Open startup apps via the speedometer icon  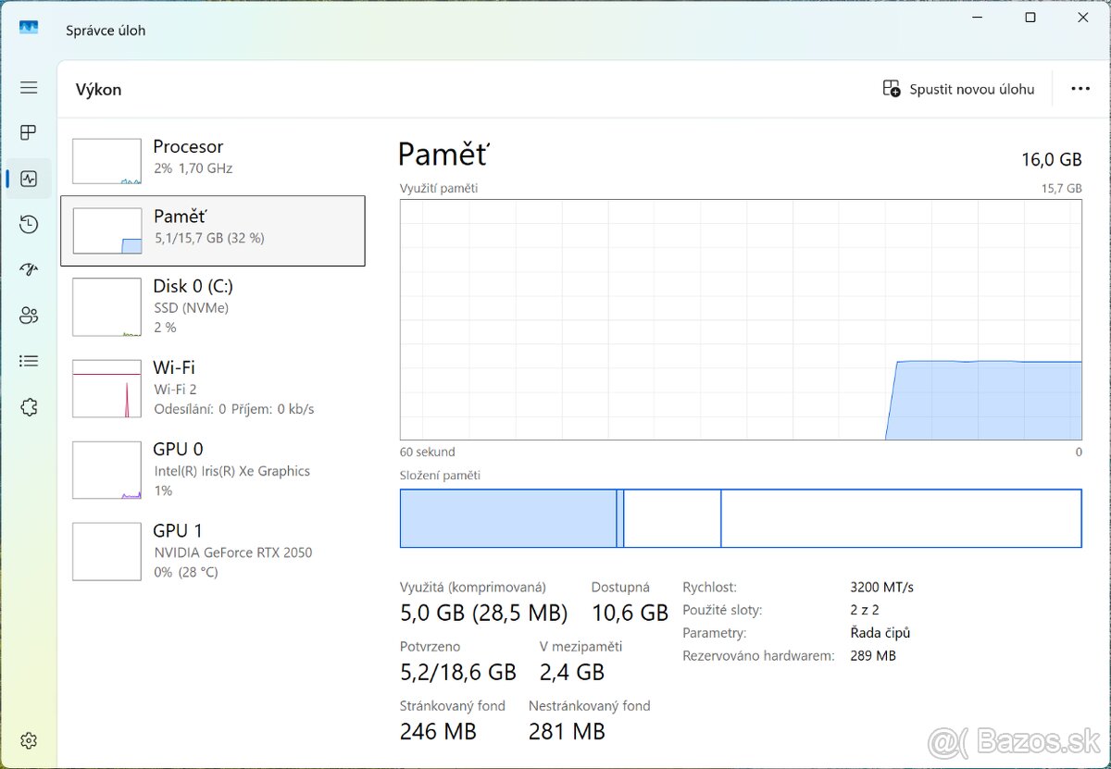29,269
